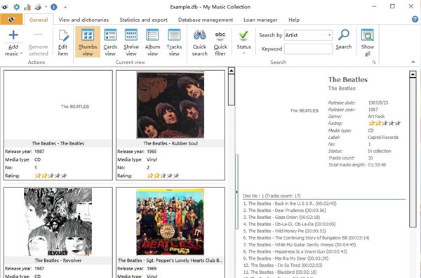Select track 'While My Guitar Gently Weeps'

click(x=300, y=245)
